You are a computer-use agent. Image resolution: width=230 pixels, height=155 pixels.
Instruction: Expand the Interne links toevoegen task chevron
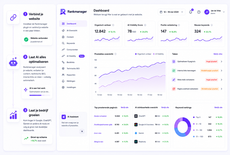221,71
